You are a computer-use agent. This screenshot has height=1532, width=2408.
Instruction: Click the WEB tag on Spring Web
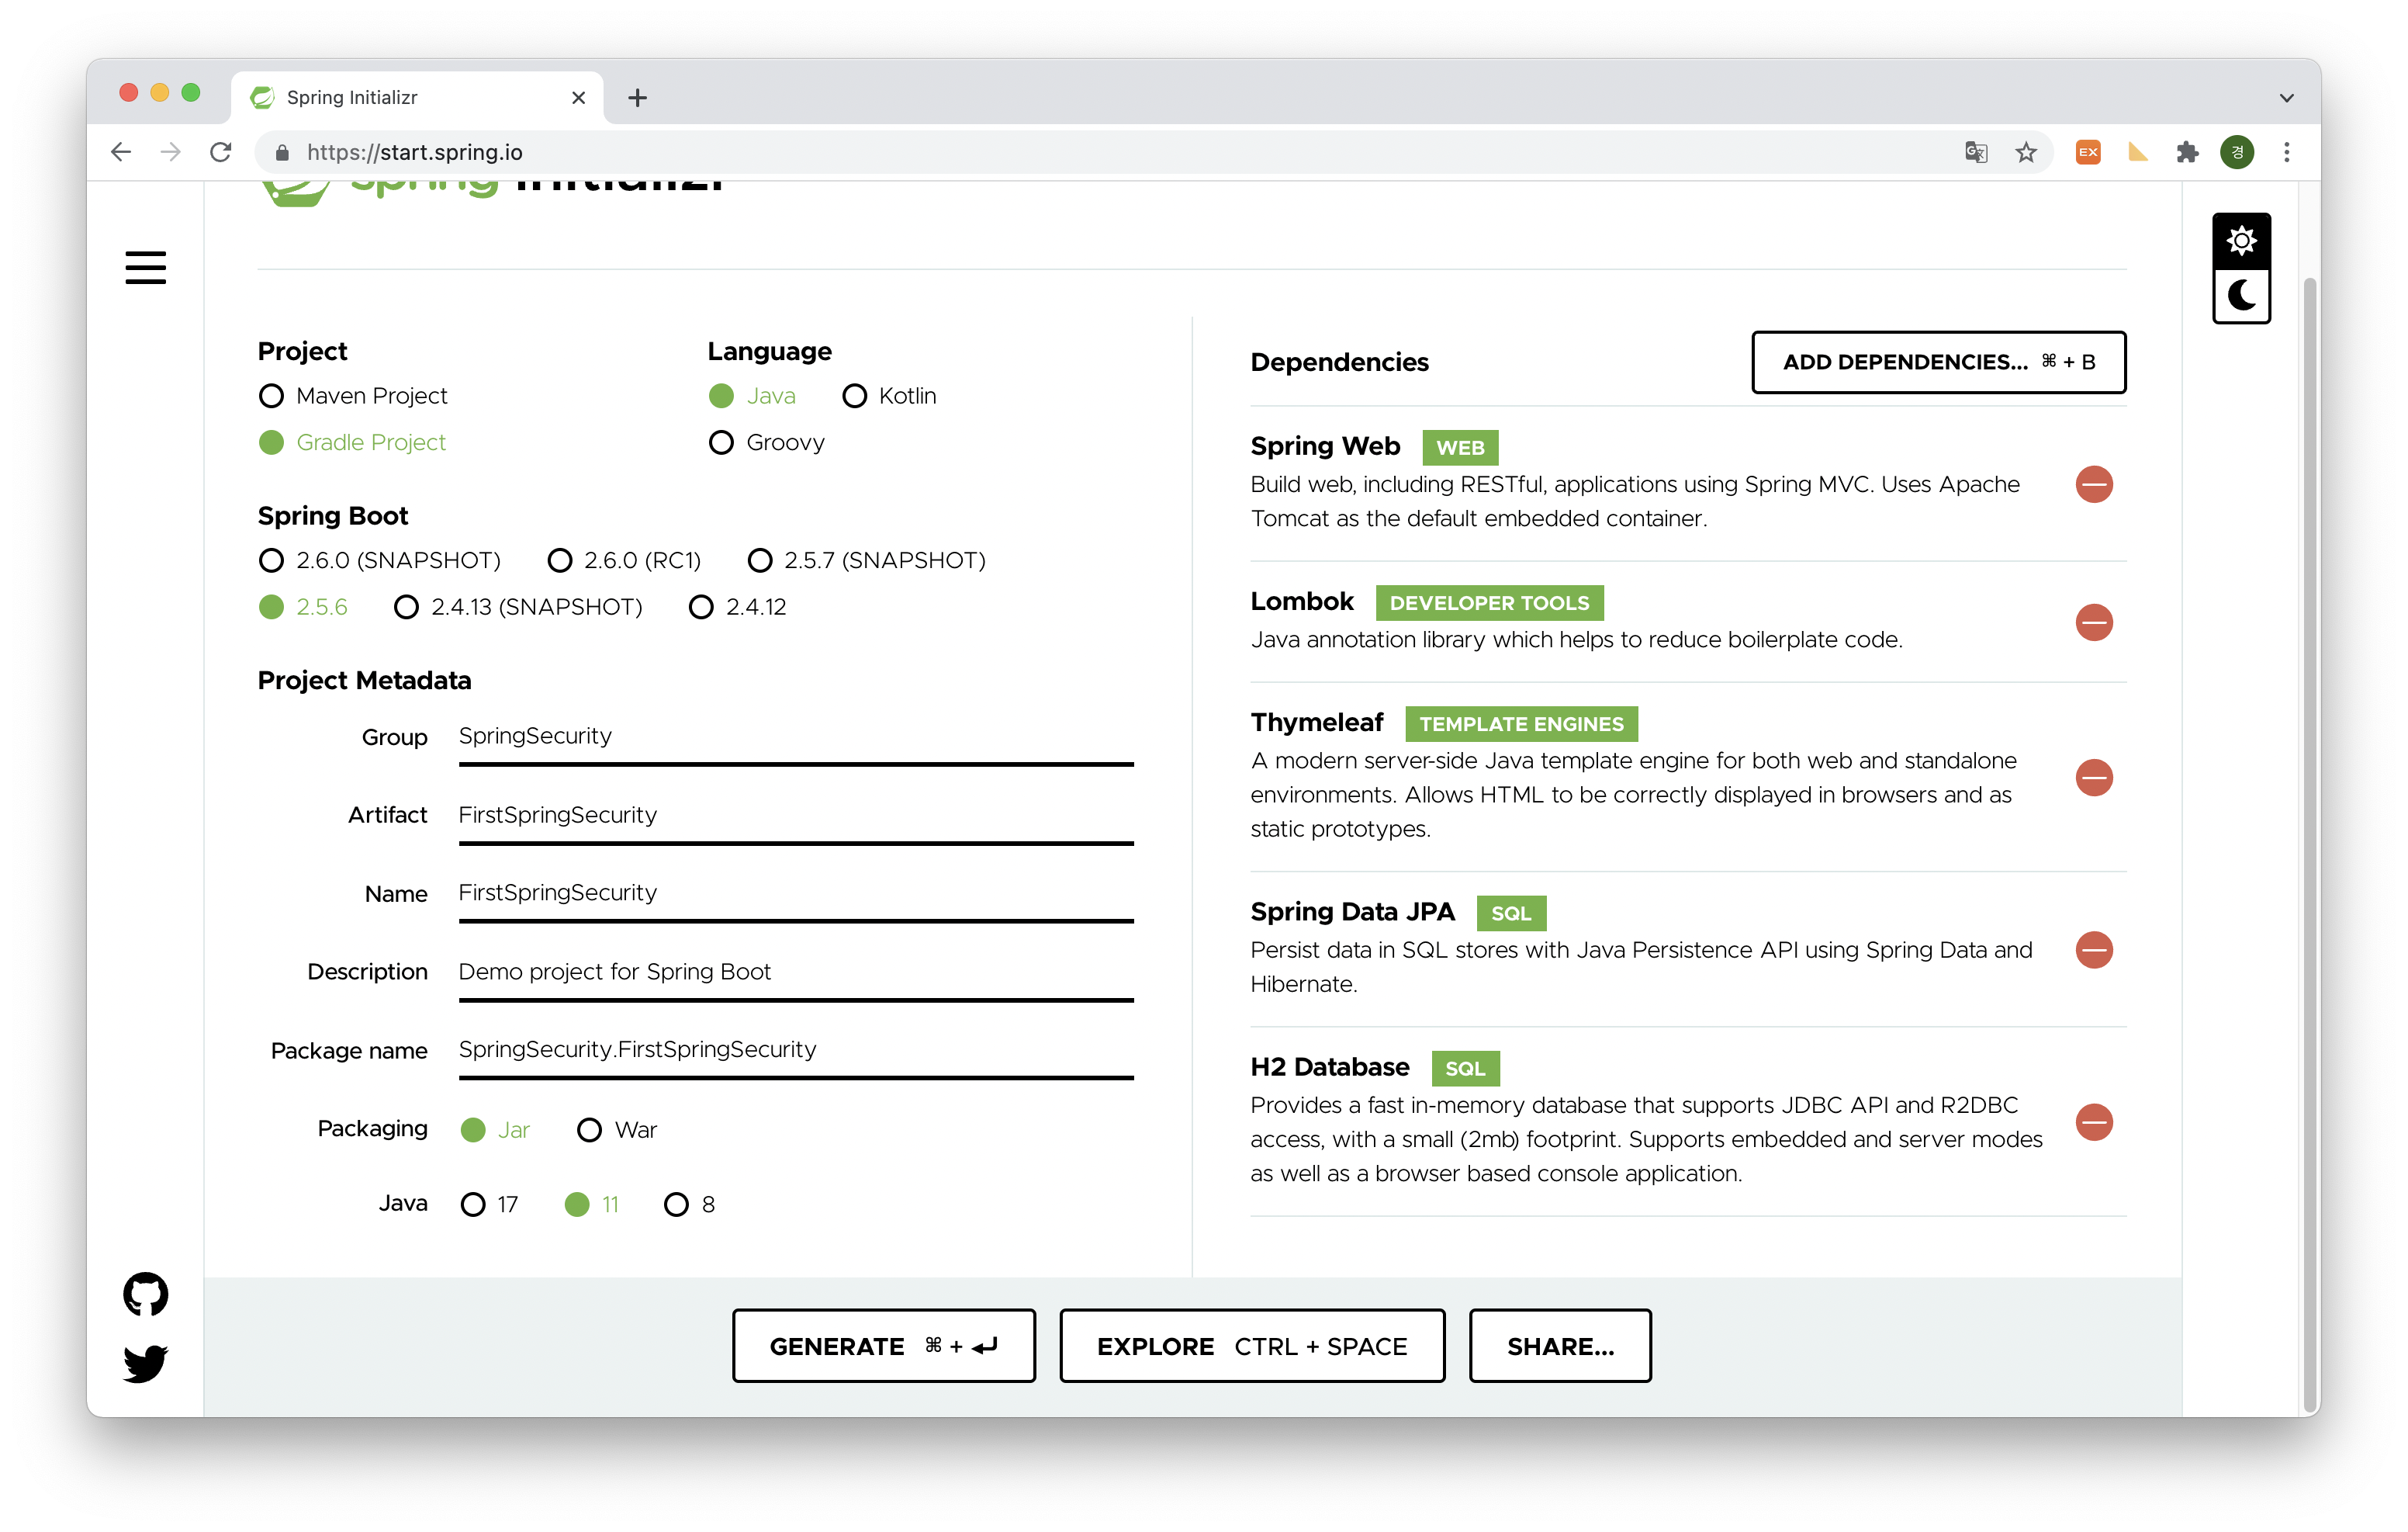(1460, 447)
